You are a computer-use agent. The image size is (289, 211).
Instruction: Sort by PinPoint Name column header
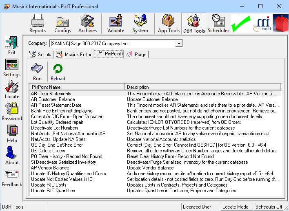pos(77,87)
